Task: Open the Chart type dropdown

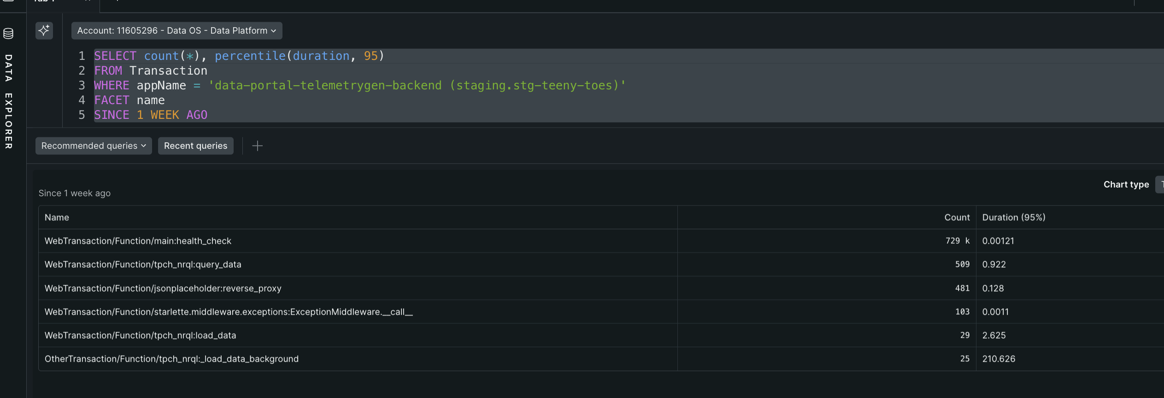Action: click(1159, 185)
